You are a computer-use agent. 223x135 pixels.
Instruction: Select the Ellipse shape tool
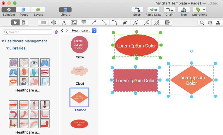pyautogui.click(x=54, y=23)
